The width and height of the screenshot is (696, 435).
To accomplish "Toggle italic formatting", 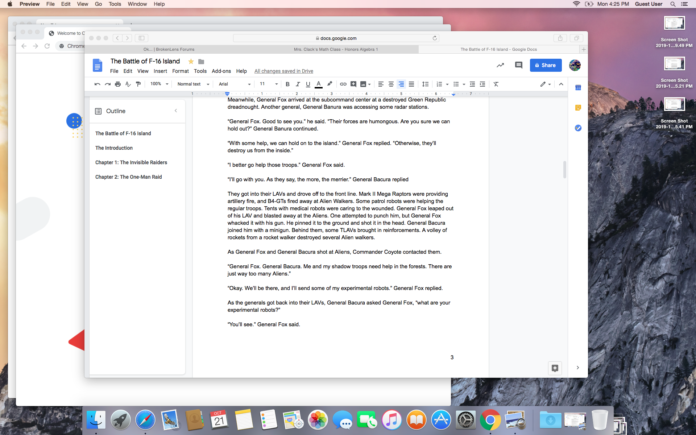I will (x=298, y=84).
